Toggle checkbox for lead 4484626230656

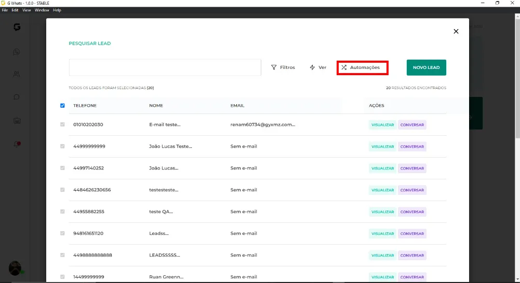[62, 190]
